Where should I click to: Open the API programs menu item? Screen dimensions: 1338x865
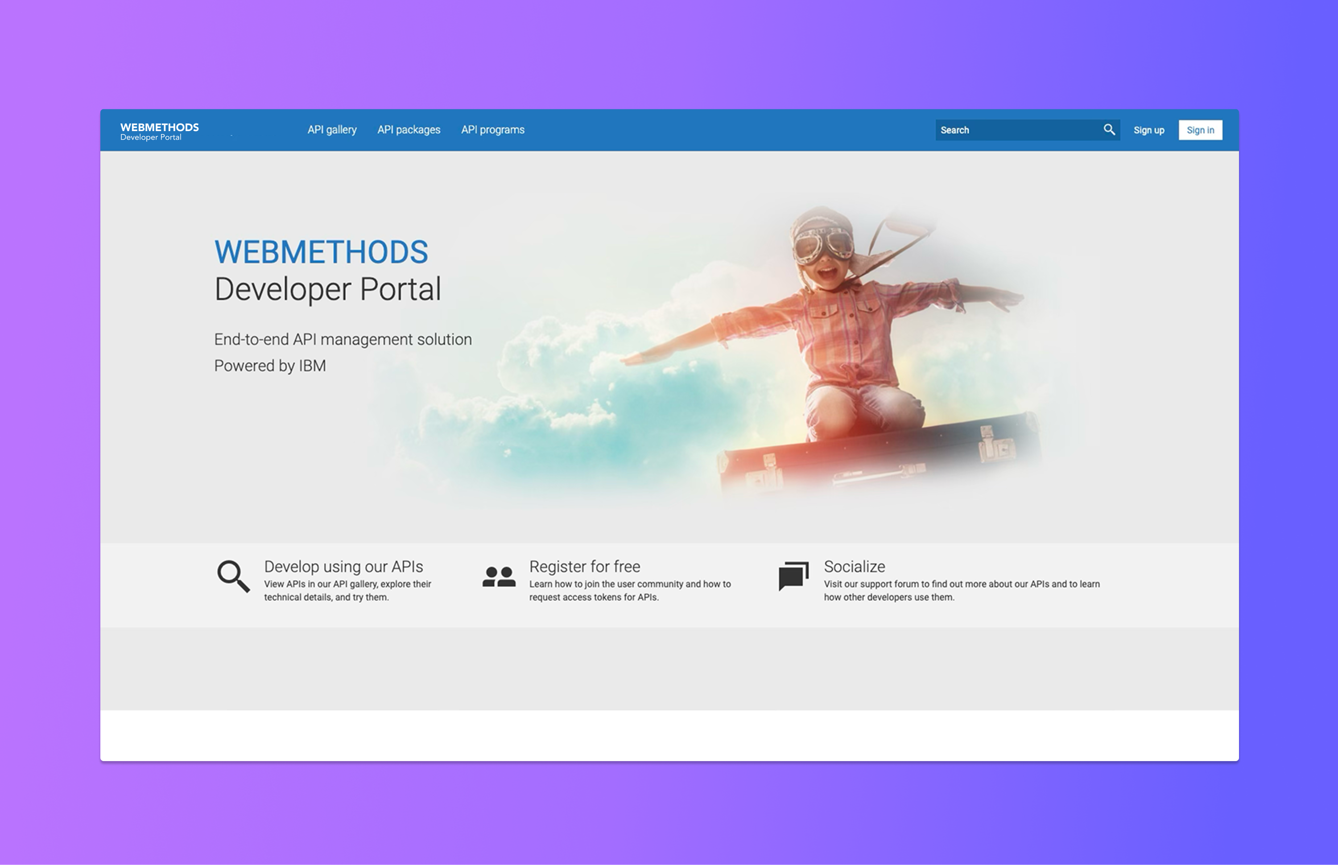493,130
